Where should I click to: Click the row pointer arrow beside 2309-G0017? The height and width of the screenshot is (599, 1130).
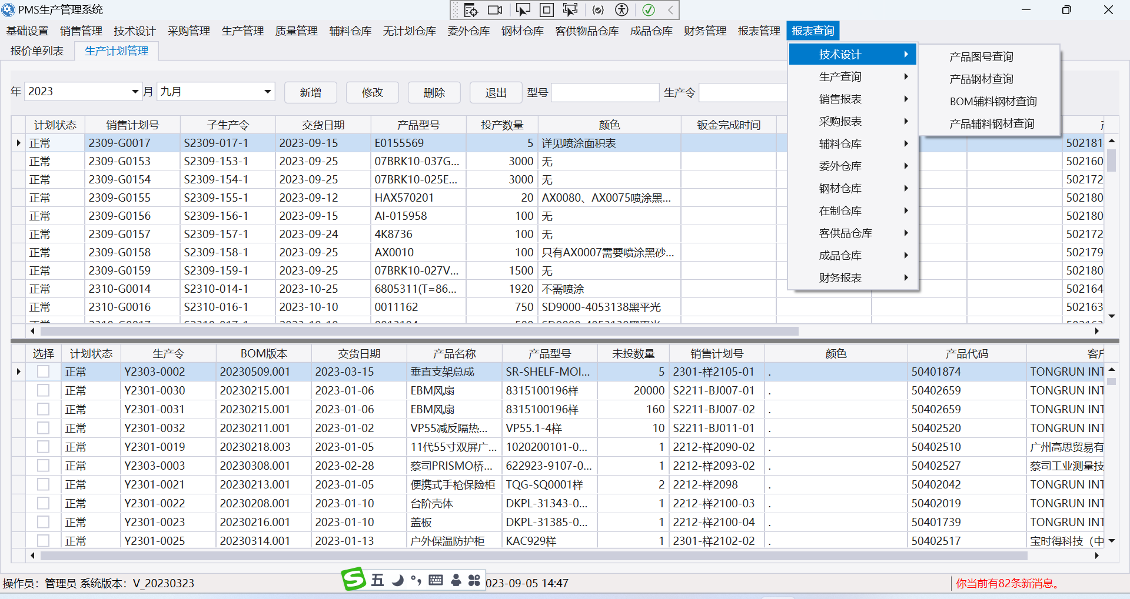[18, 143]
